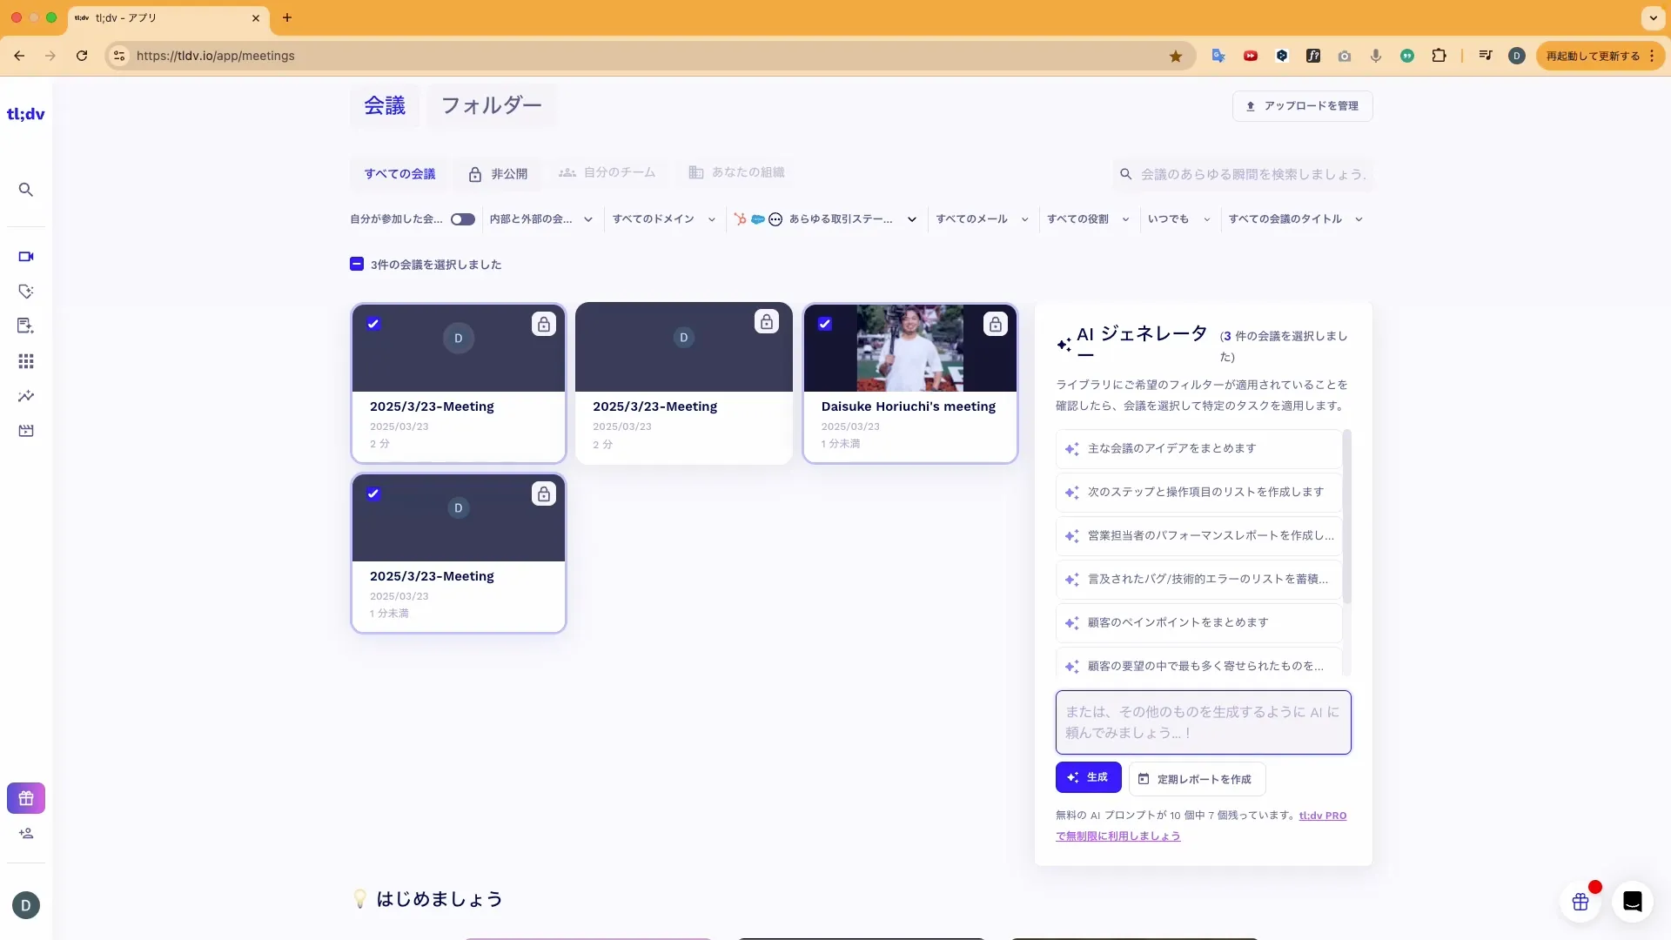Click lock icon on unselected 2025/3/23-Meeting card

click(x=767, y=322)
